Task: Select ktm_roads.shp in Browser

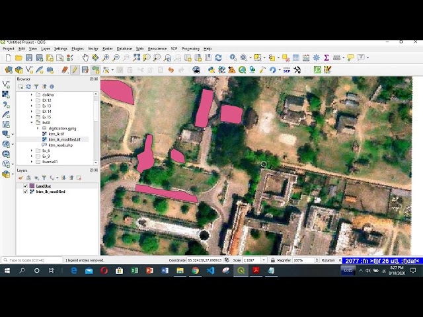Action: [60, 145]
